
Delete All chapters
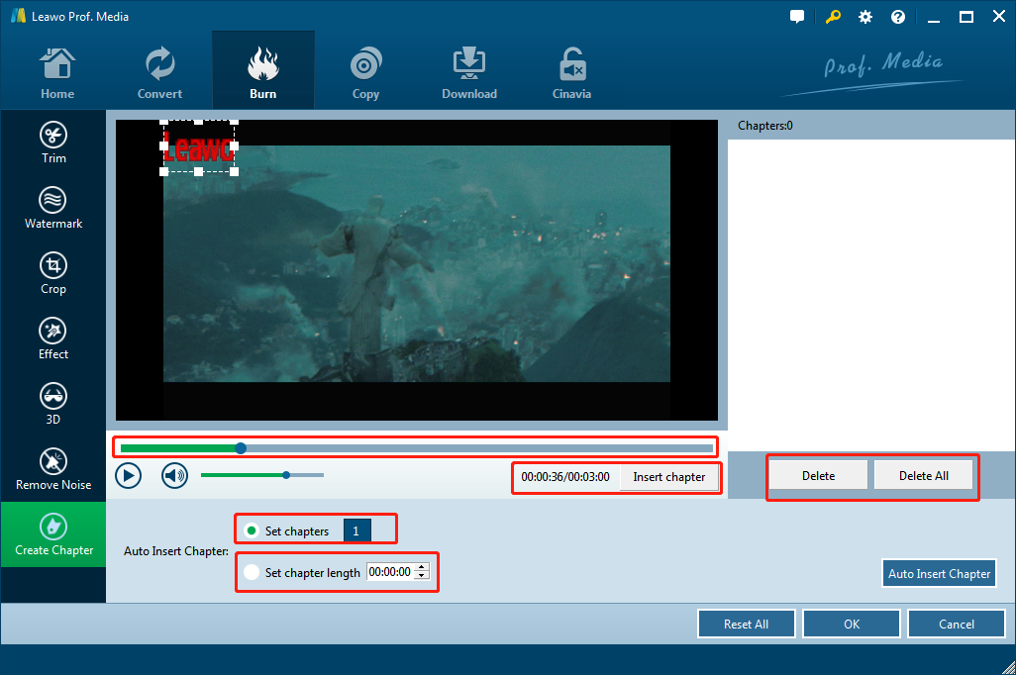923,475
